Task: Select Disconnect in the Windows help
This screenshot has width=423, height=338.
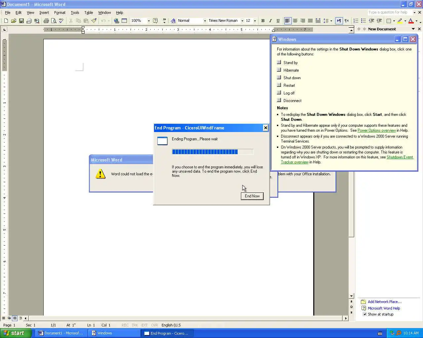Action: 279,100
